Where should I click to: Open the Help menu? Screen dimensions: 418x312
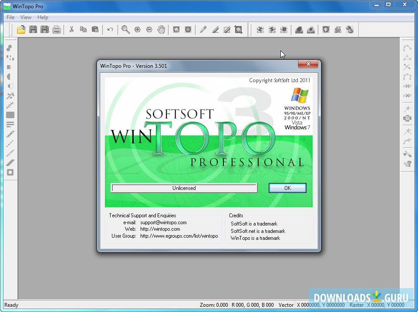coord(43,17)
